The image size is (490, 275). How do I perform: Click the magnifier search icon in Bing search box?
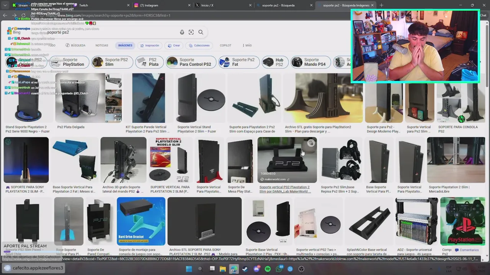pos(201,32)
